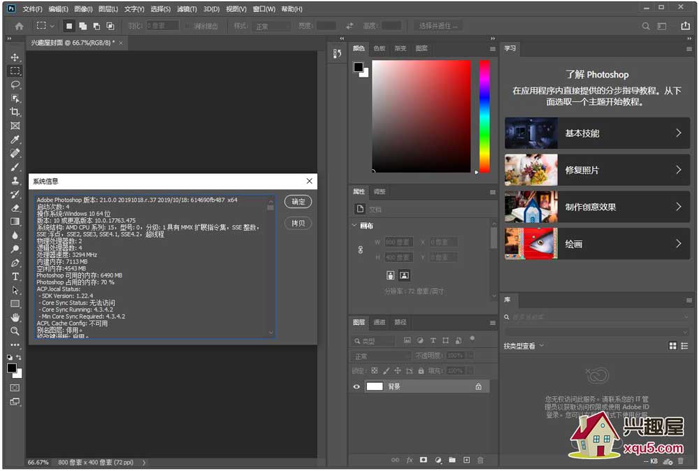Select the Object Selection tool

point(15,99)
